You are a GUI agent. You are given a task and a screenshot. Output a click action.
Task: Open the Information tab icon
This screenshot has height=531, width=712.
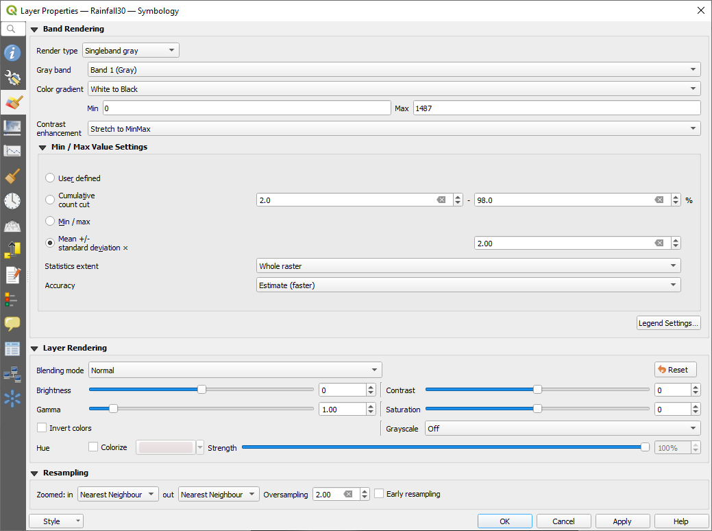(12, 54)
